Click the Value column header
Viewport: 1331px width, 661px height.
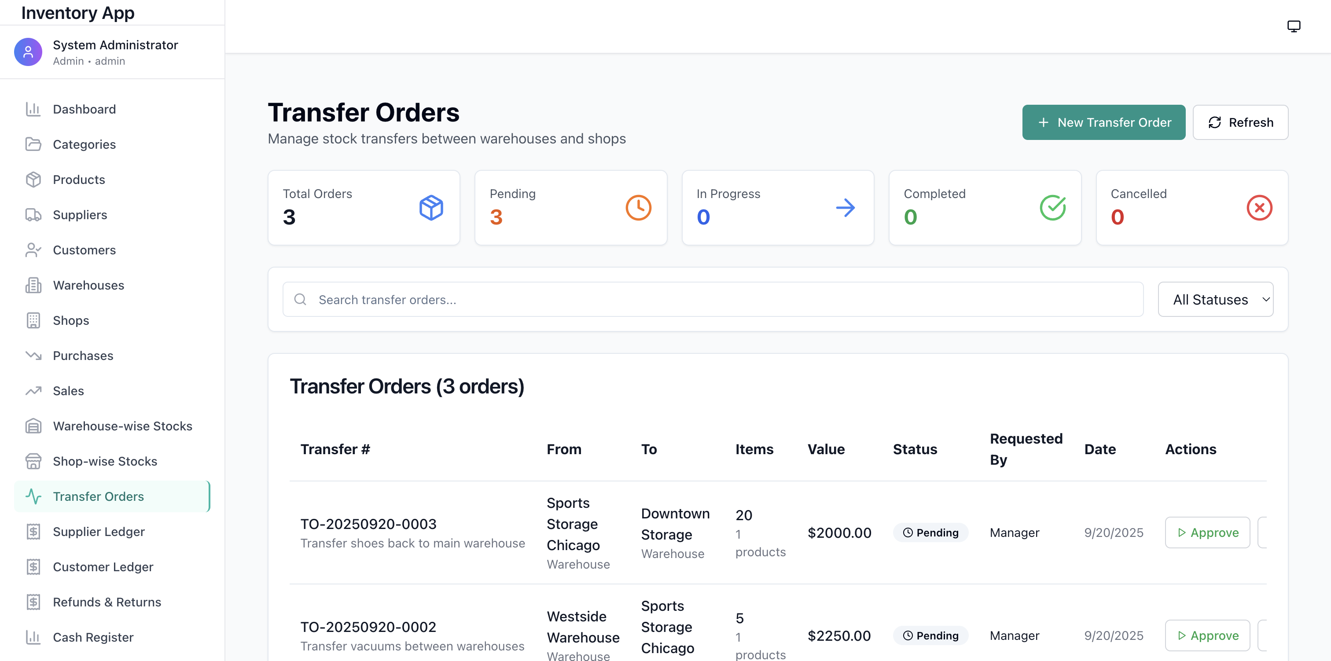(x=826, y=448)
